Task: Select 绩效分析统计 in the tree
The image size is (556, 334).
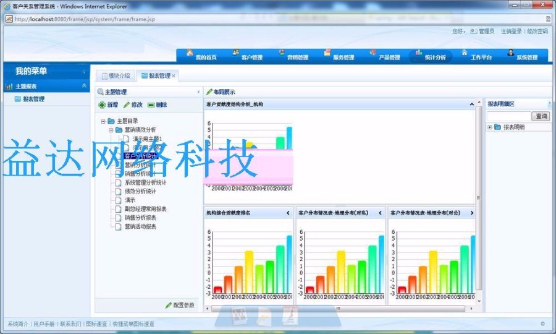Action: [x=140, y=191]
